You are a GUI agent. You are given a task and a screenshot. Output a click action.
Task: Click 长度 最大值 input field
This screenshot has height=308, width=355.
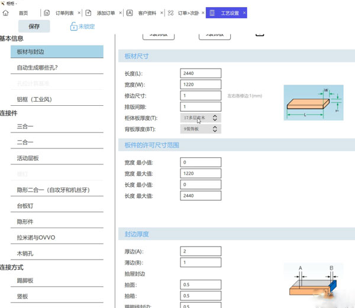coord(201,196)
